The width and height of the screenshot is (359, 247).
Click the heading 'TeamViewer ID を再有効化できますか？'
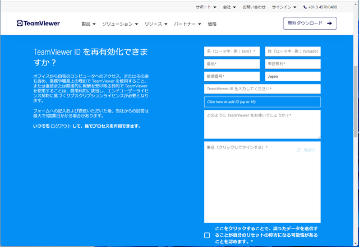[91, 57]
